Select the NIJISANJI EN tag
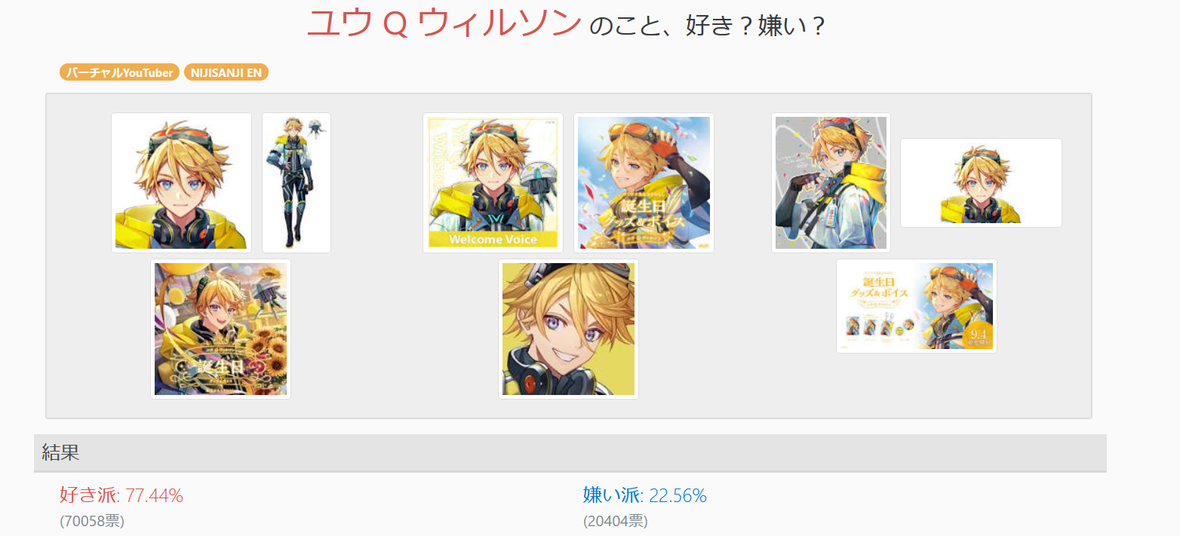1180x536 pixels. tap(226, 72)
